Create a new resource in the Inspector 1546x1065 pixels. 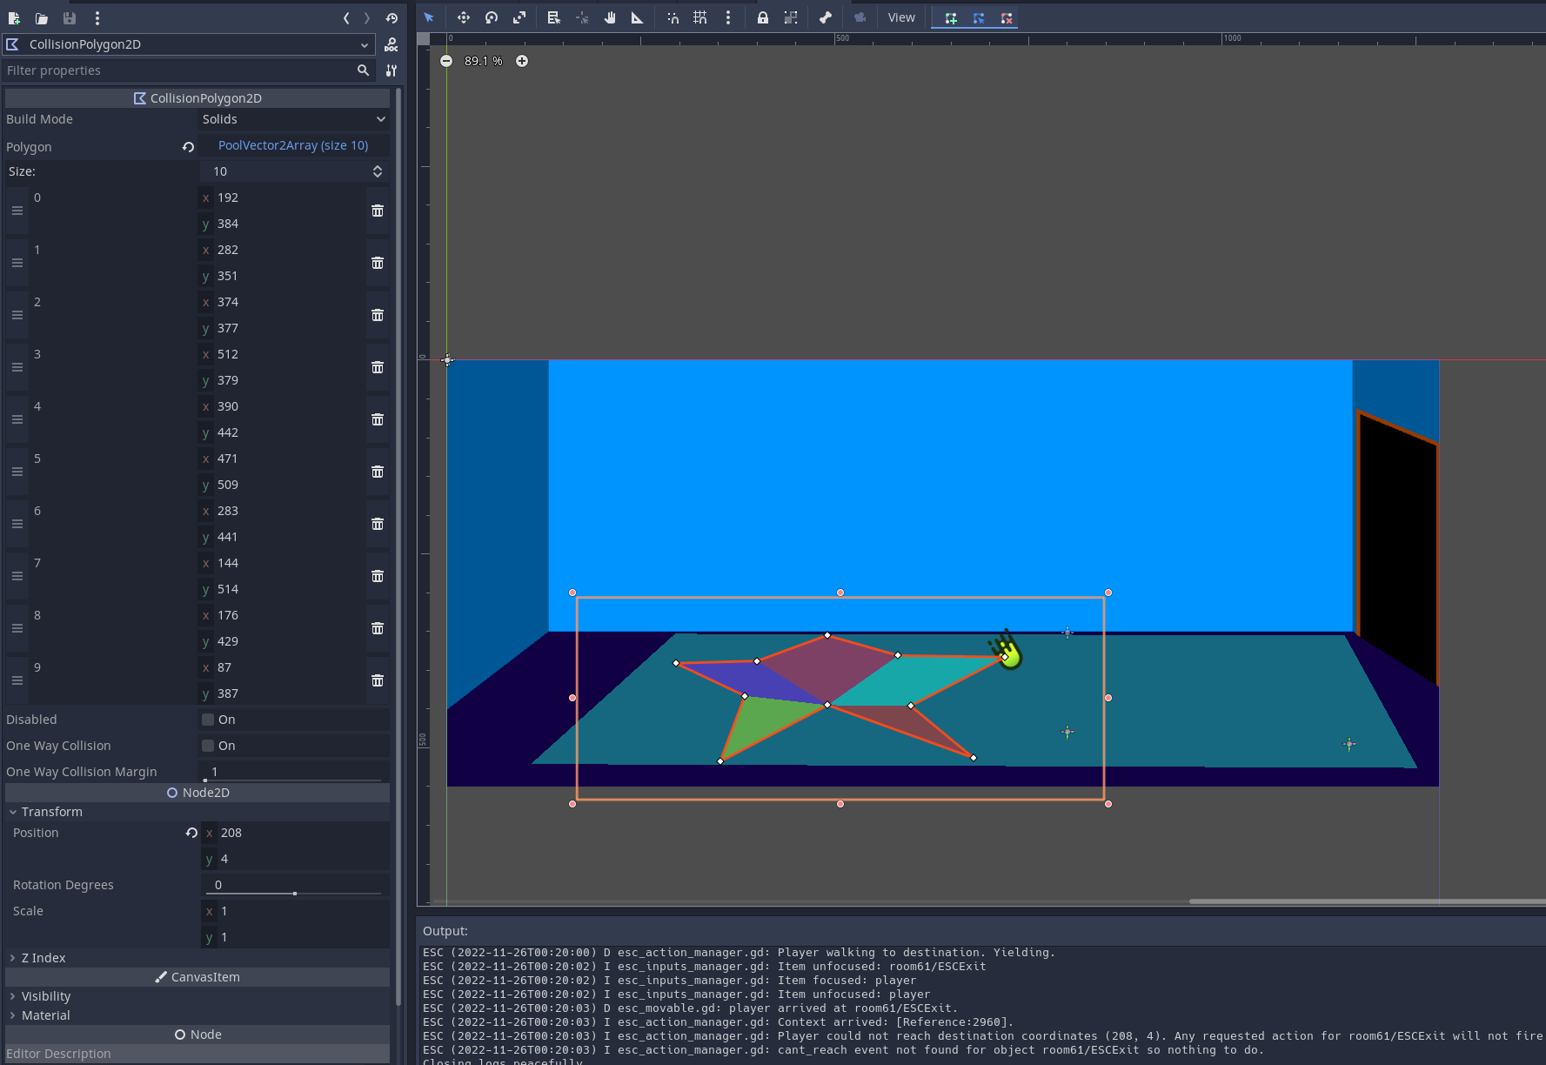pos(13,17)
